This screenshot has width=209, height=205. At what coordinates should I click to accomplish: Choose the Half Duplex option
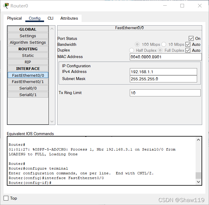click(x=132, y=50)
